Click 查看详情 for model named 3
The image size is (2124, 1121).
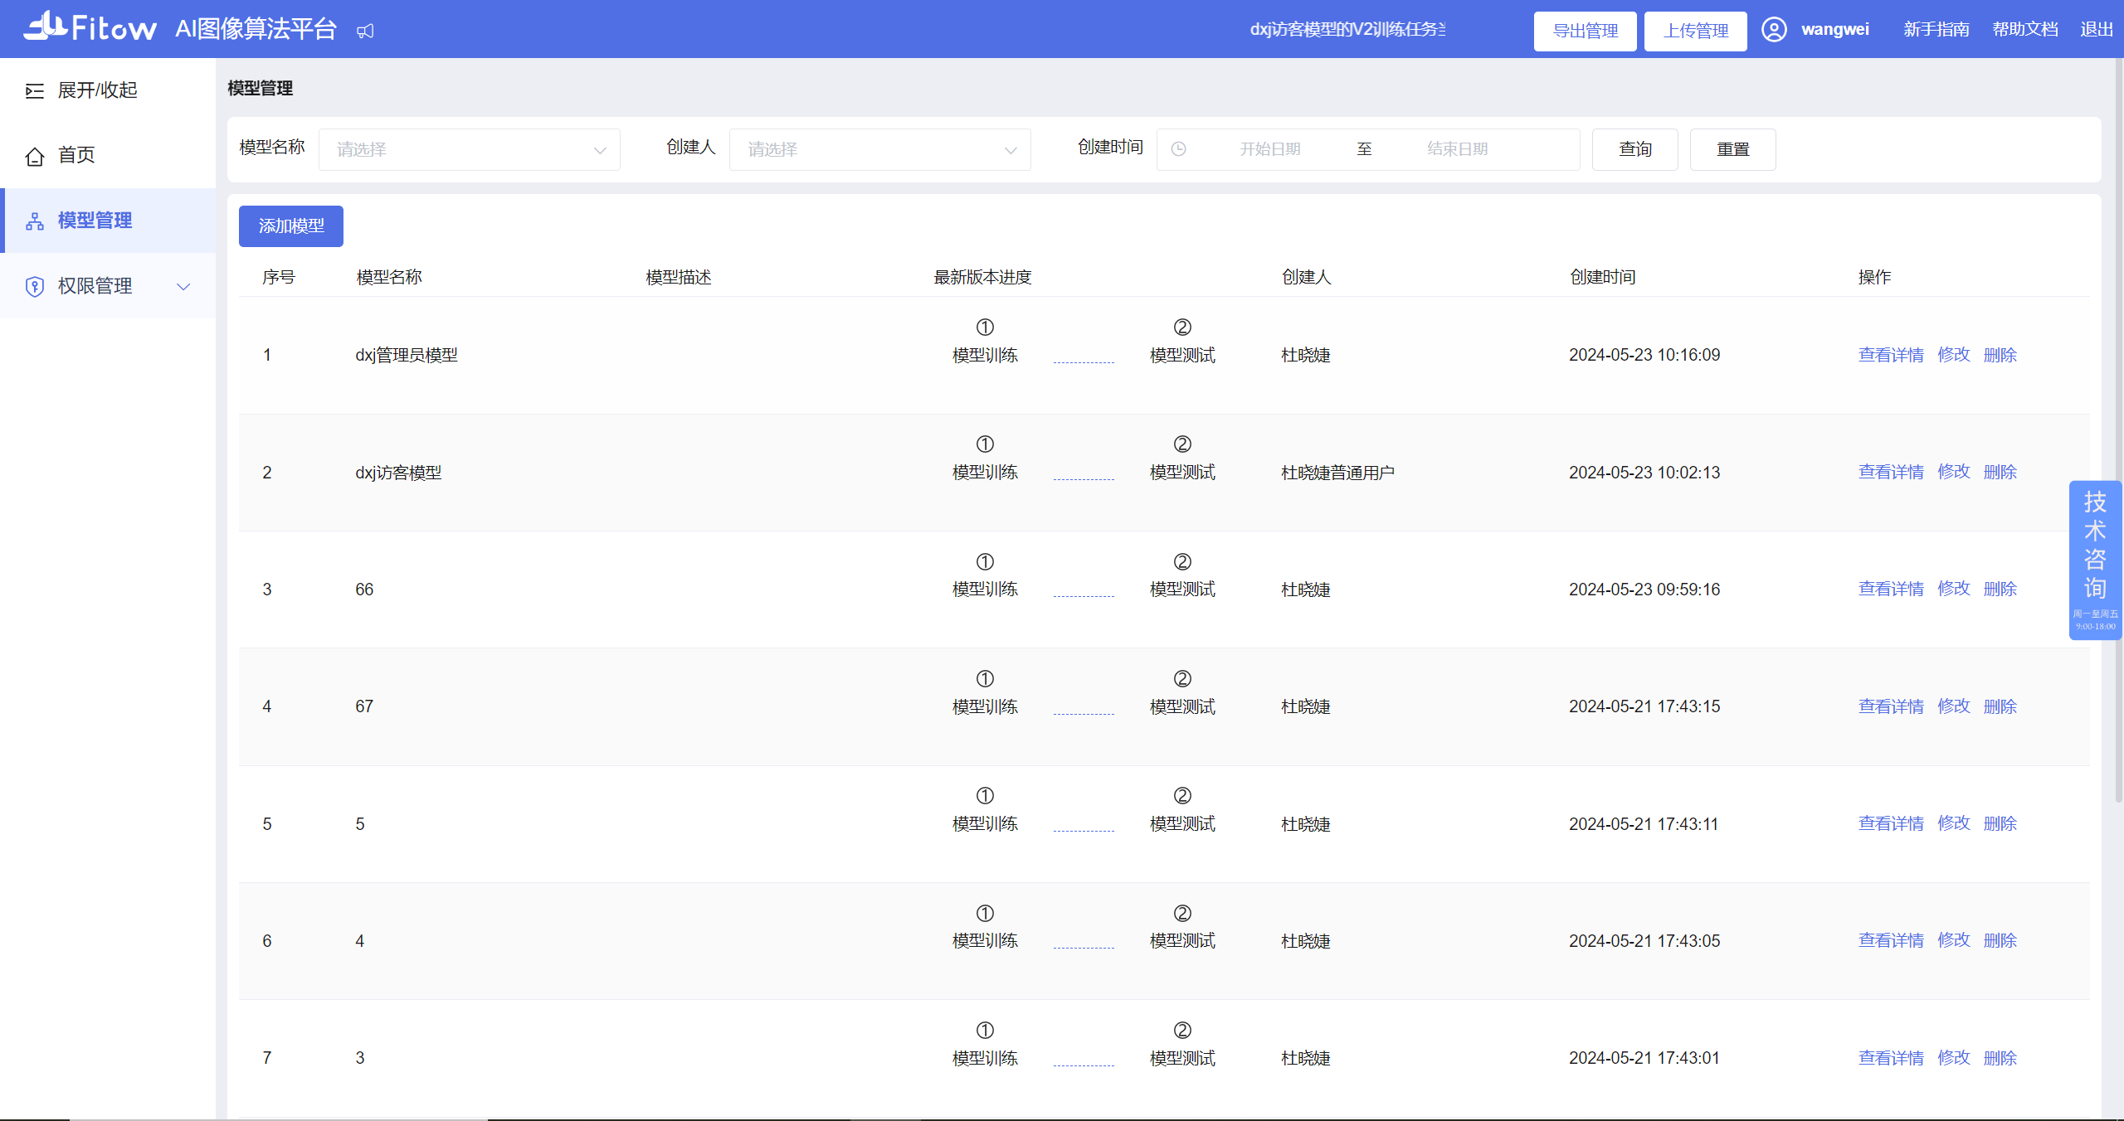pyautogui.click(x=1891, y=1058)
